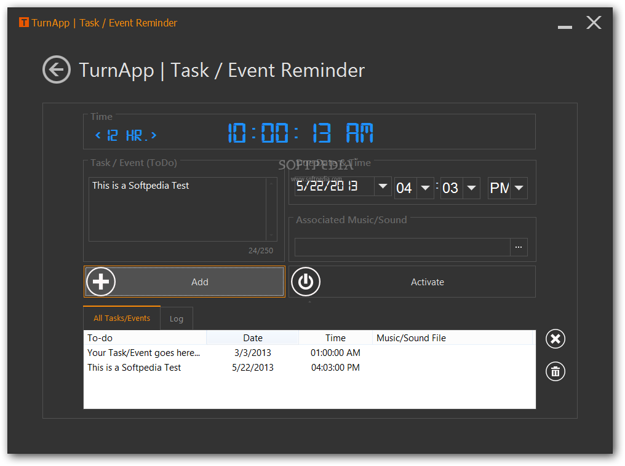Click the 12 HR. clock format label
Image resolution: width=625 pixels, height=466 pixels.
point(126,135)
